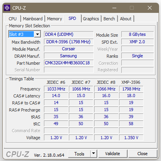Click the empty Serial Number field

pyautogui.click(x=68, y=70)
